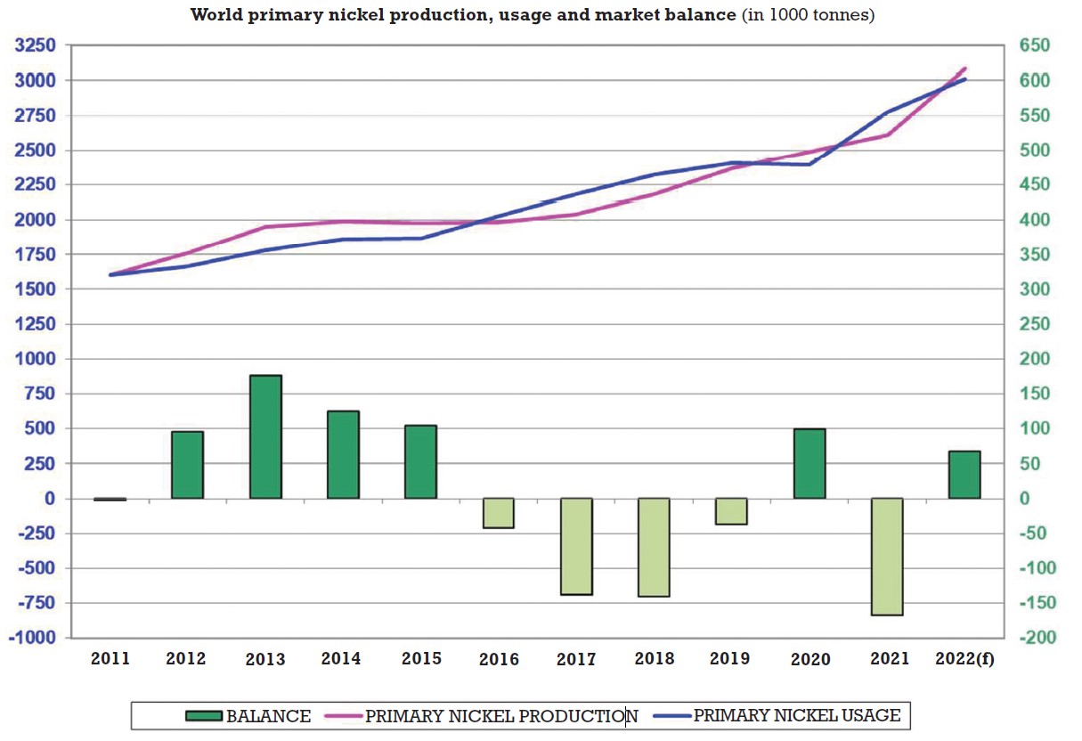Click the 2011 x-axis label
Image resolution: width=1082 pixels, height=741 pixels.
[x=110, y=659]
